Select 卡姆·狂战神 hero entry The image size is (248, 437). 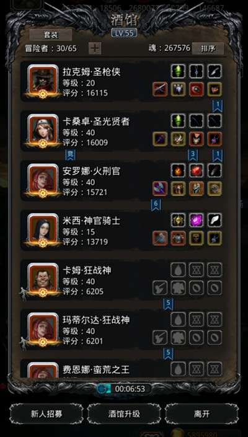point(124,280)
